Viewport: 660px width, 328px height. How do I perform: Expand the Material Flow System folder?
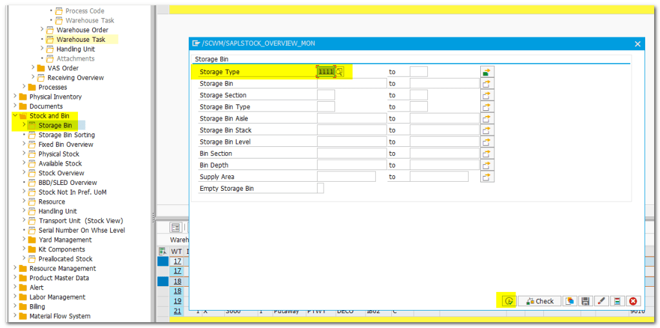point(15,316)
